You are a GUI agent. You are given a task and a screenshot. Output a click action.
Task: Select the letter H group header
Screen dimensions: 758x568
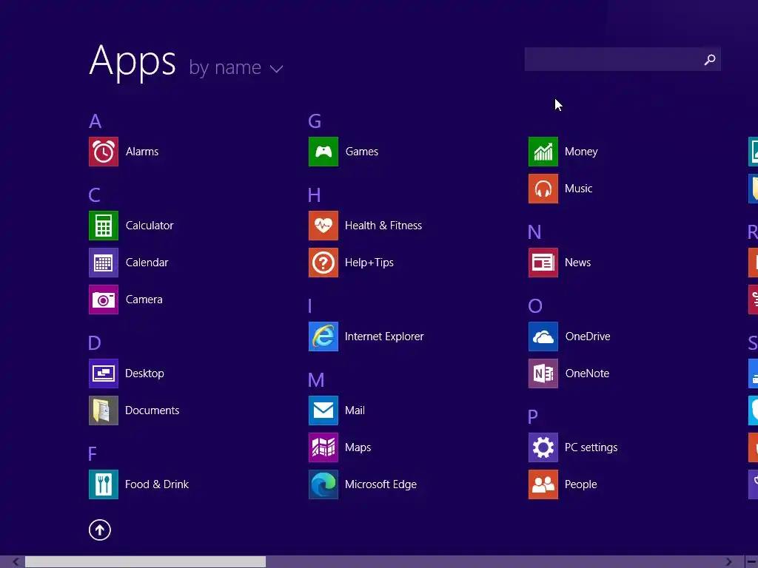[x=314, y=195]
